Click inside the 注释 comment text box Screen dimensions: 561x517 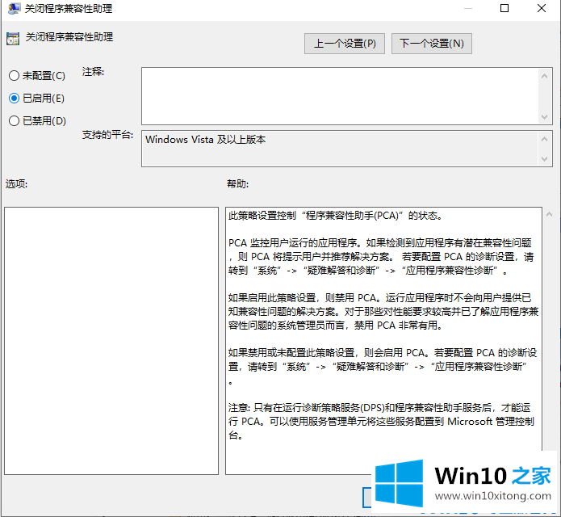pyautogui.click(x=340, y=96)
